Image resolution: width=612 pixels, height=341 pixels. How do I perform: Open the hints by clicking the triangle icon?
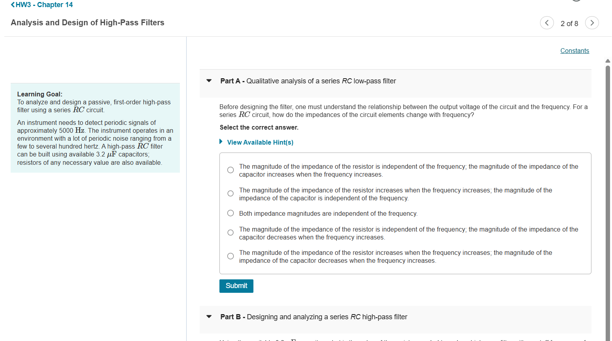221,142
